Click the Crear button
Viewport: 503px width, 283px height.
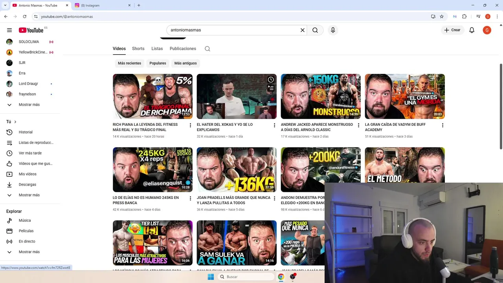pos(452,30)
